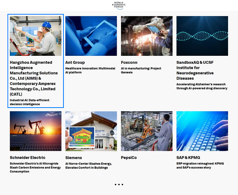Select 'Industrial AI: Data-efficient decision intelligence' text
The height and width of the screenshot is (195, 238).
(30, 102)
